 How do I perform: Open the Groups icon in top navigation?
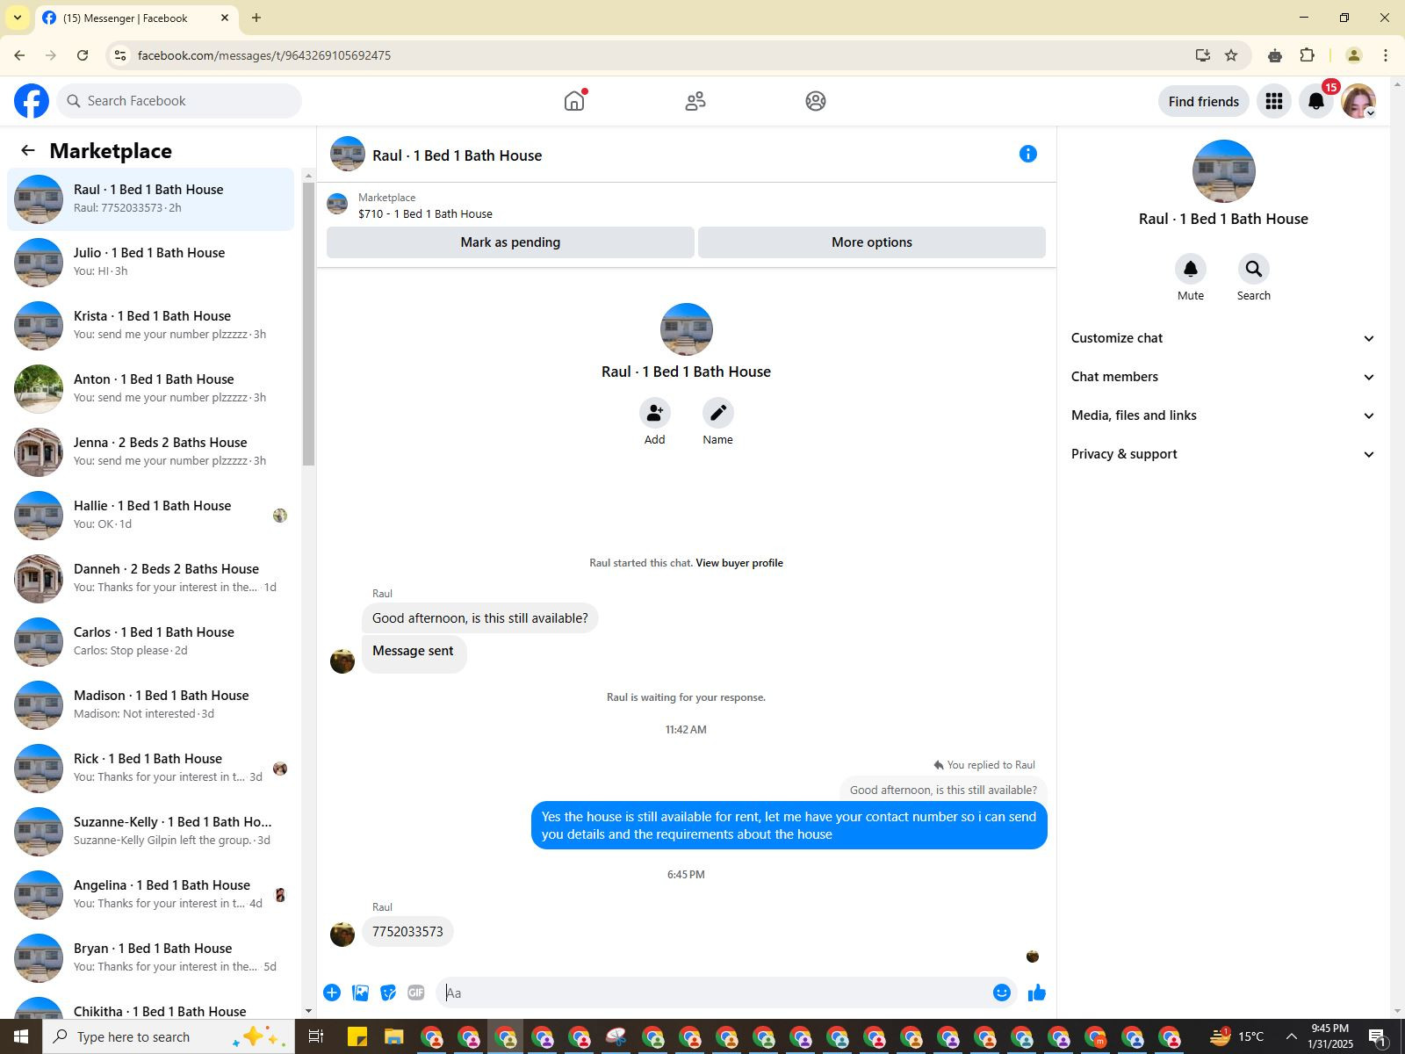click(816, 101)
